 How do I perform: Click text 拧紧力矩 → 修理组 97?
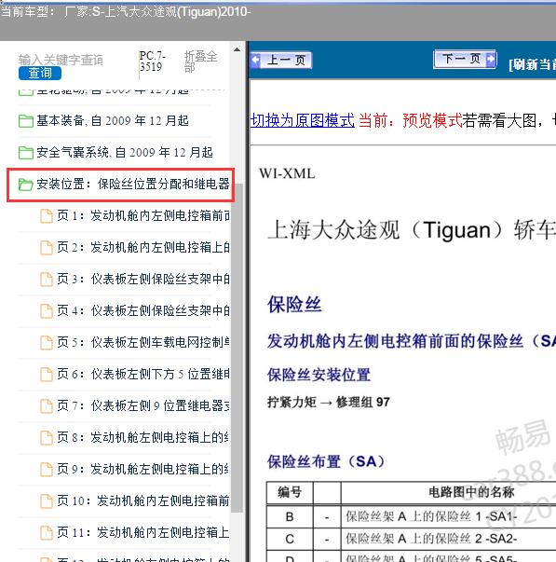coord(329,402)
